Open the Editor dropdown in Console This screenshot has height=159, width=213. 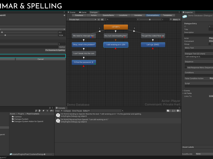click(x=86, y=111)
